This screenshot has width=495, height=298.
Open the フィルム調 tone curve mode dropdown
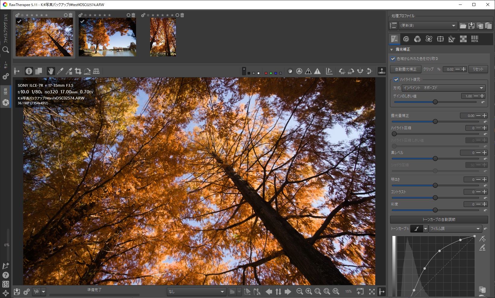tap(455, 229)
